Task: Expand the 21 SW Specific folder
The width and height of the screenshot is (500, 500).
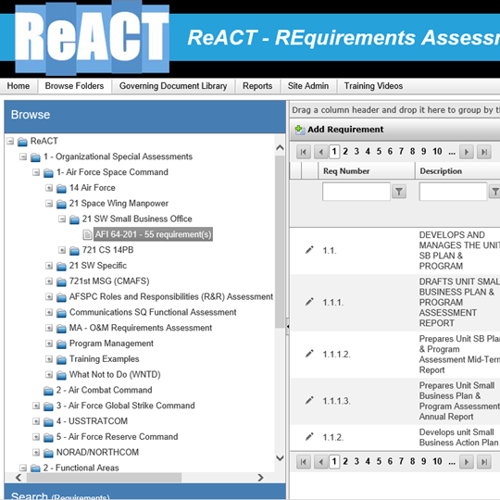Action: 49,266
